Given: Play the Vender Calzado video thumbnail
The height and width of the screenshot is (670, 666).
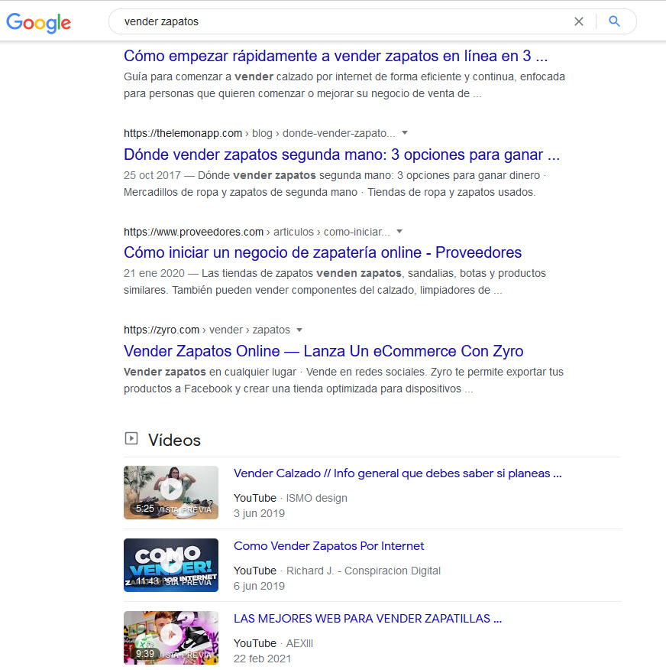Looking at the screenshot, I should point(171,493).
